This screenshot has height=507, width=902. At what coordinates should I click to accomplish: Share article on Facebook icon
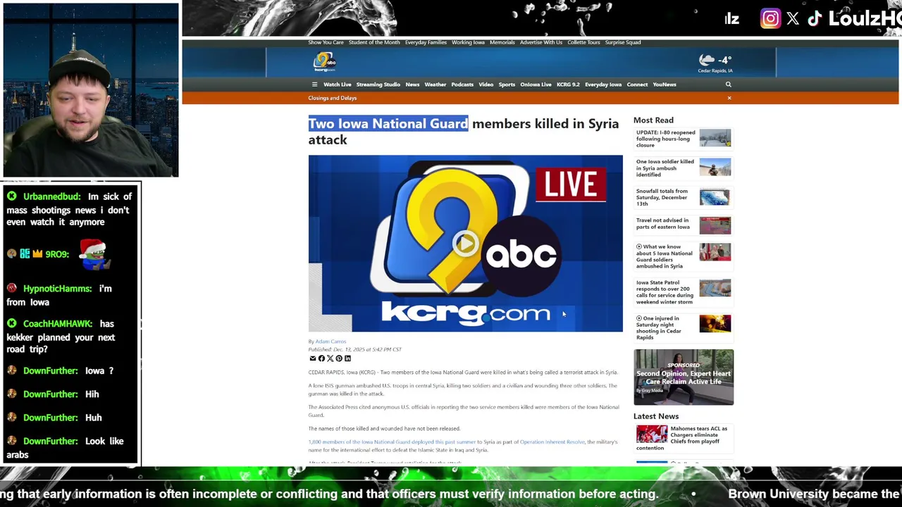[x=321, y=358]
